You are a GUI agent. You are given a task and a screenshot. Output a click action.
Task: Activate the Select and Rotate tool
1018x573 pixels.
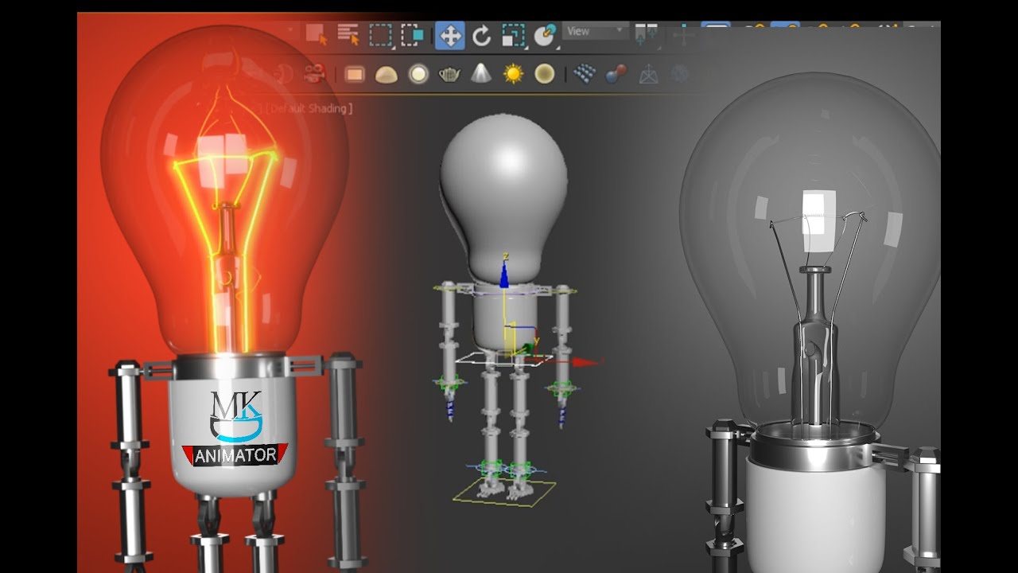point(482,36)
